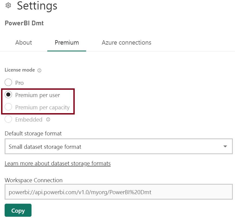Select the Embedded license radio button

(8, 119)
